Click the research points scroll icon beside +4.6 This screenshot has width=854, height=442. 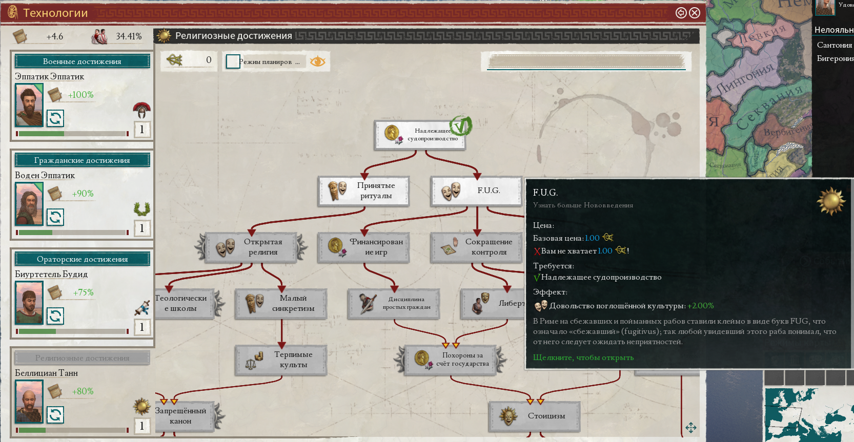pos(21,36)
